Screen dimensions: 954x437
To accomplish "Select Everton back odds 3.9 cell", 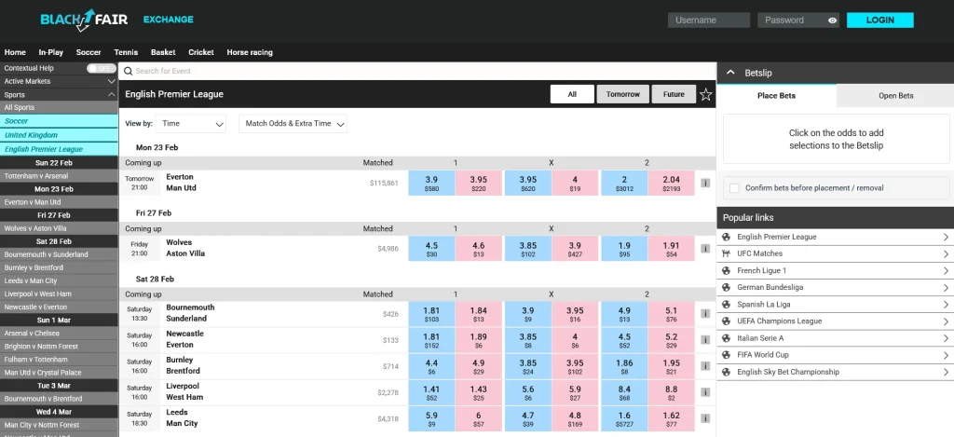I will 431,184.
